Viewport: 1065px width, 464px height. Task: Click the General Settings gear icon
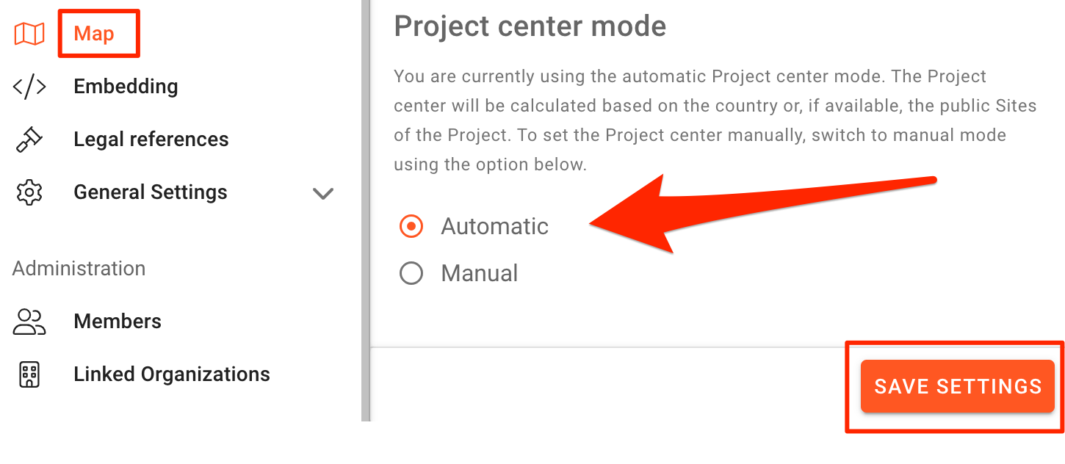click(x=29, y=192)
